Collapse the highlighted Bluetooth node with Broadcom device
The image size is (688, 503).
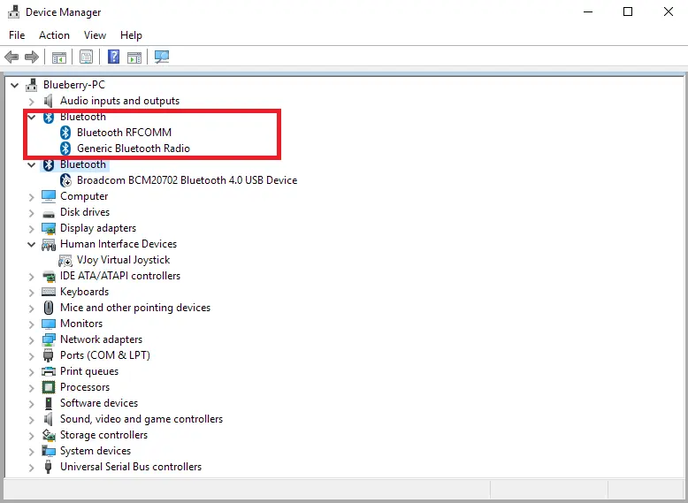tap(31, 165)
